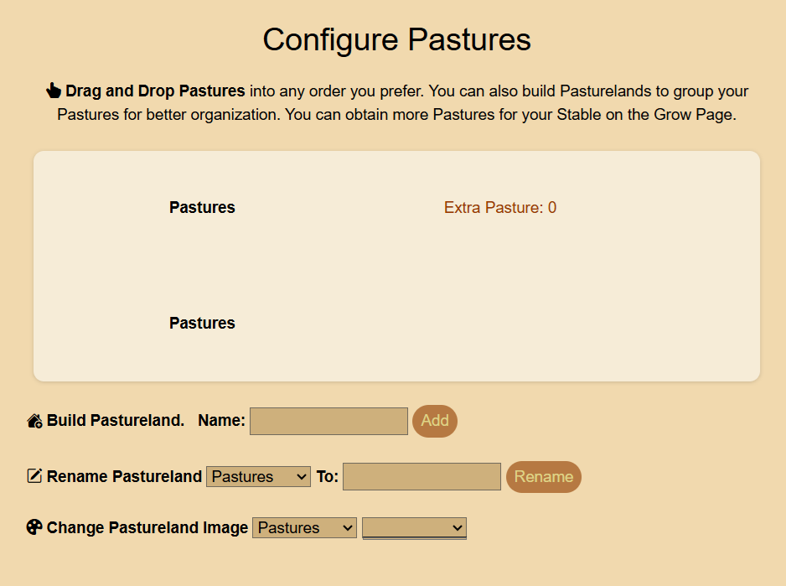Screen dimensions: 786x586
Task: Open the Change Pastureland Image Pastures dropdown
Action: coord(305,527)
